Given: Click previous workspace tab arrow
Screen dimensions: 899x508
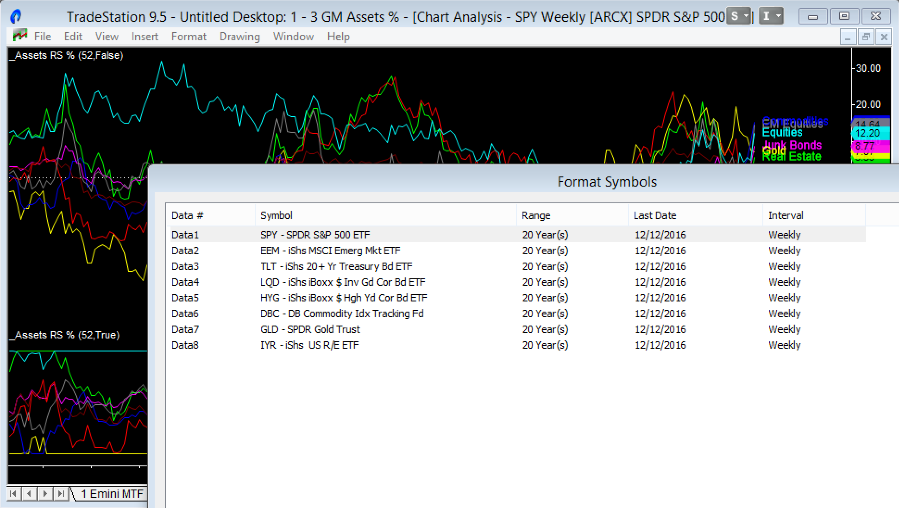Looking at the screenshot, I should (29, 494).
